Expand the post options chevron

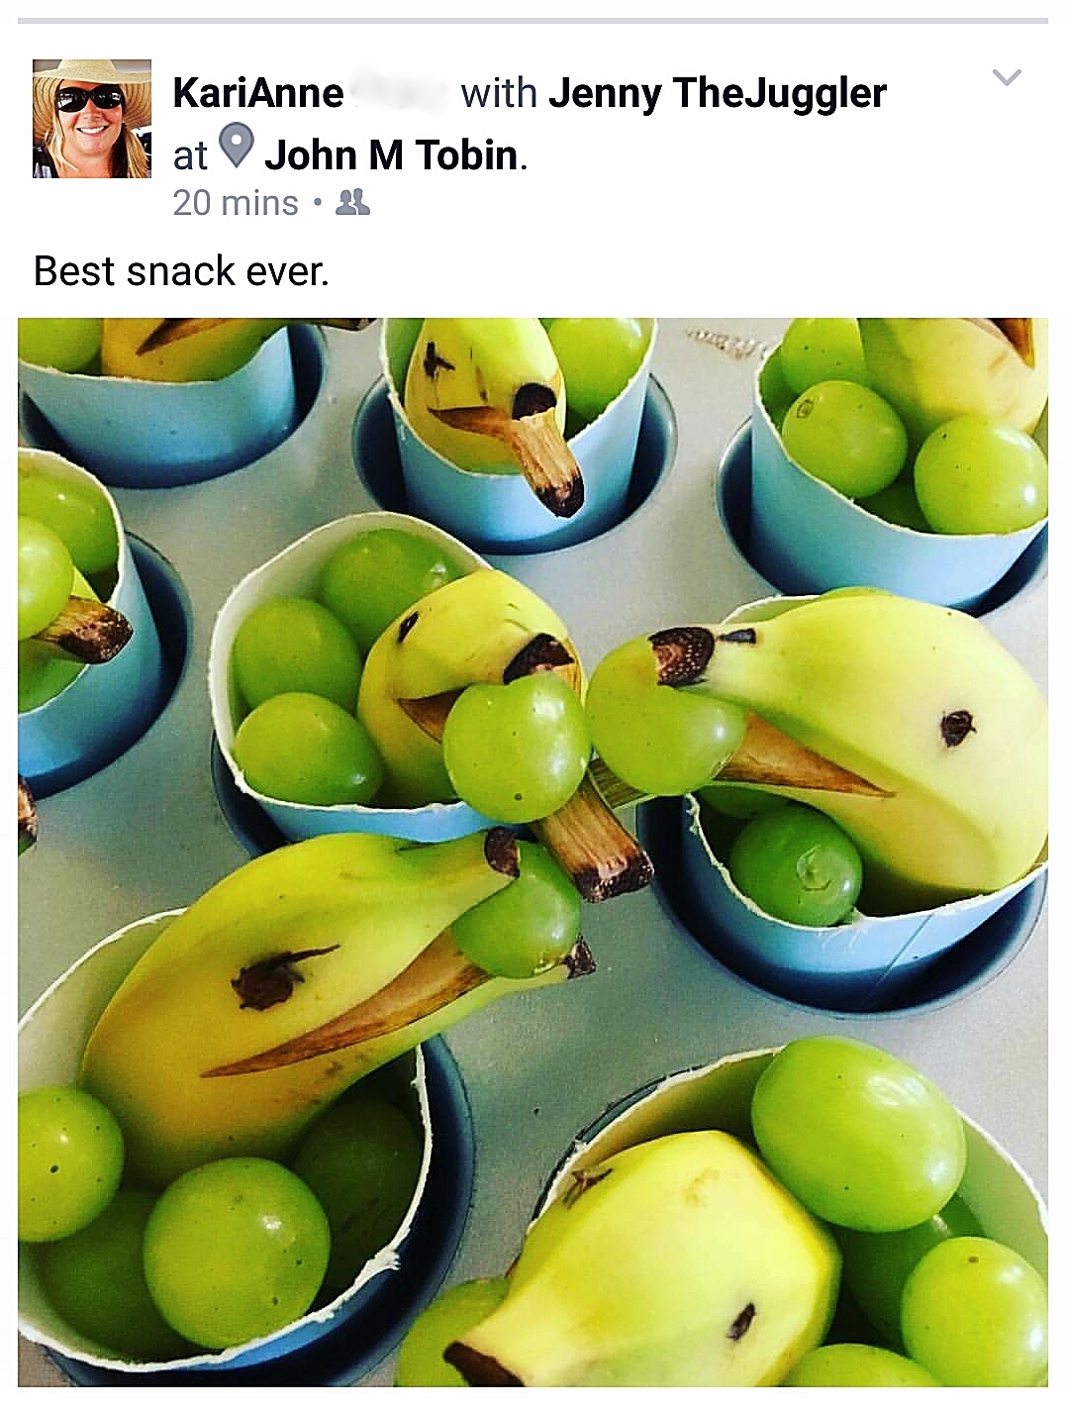(1007, 77)
